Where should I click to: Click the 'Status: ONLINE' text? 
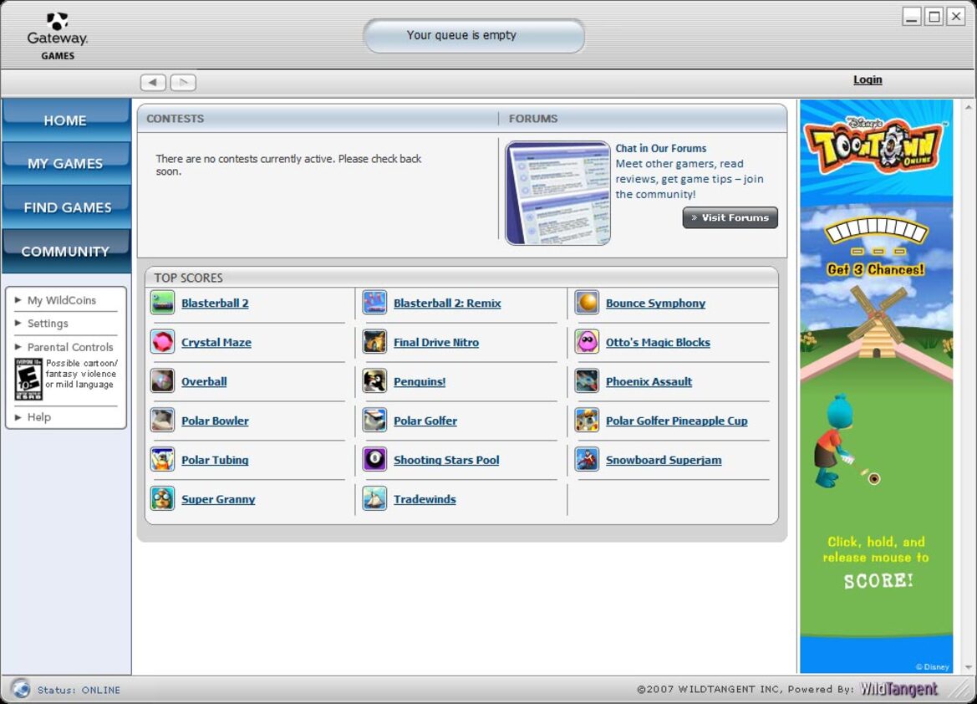point(79,690)
